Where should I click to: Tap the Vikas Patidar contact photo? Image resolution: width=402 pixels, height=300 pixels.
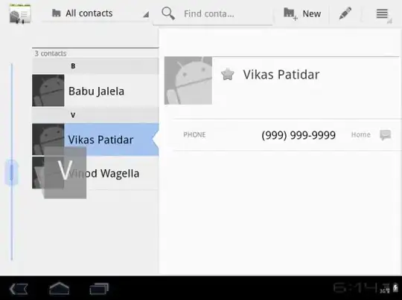[188, 80]
